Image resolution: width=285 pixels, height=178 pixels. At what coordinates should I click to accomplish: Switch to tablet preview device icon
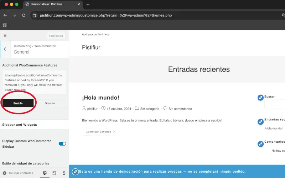tap(54, 173)
